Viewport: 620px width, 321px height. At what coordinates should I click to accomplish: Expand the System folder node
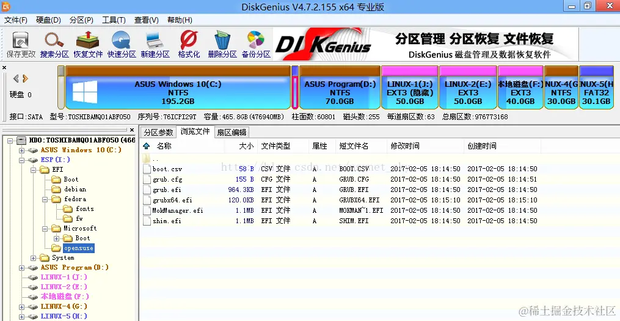pos(33,258)
